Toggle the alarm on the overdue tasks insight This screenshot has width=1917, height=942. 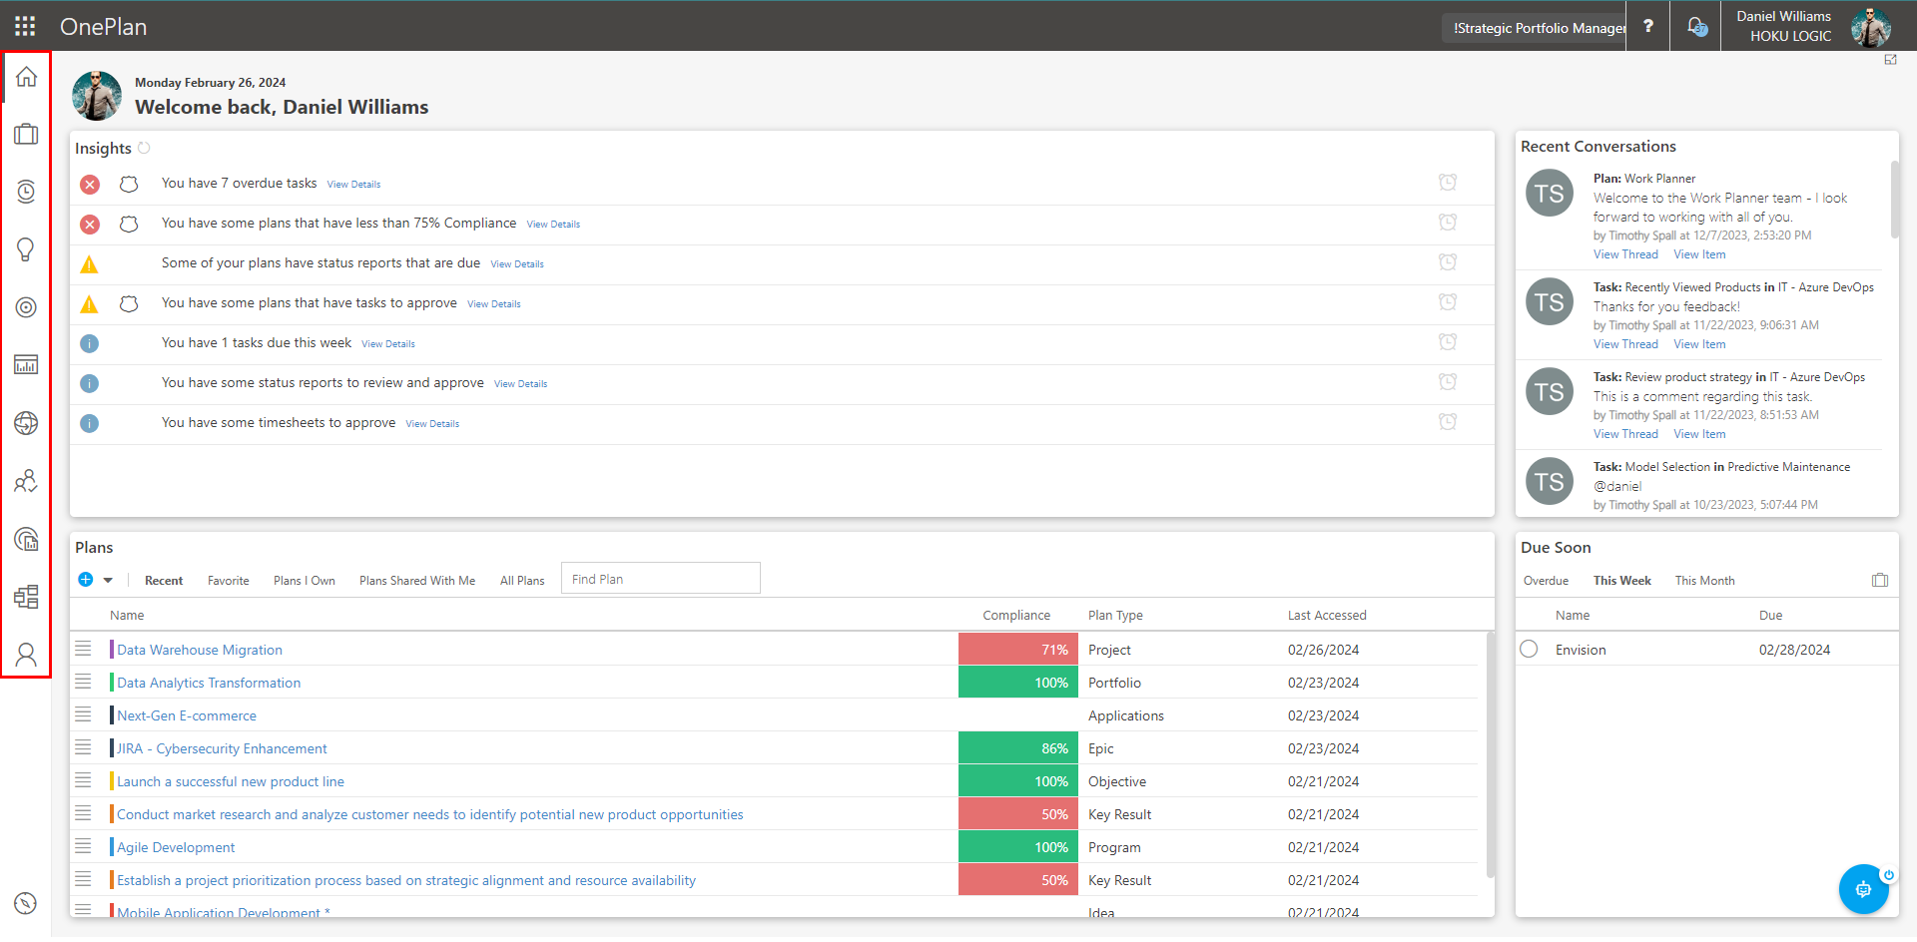(x=1447, y=182)
